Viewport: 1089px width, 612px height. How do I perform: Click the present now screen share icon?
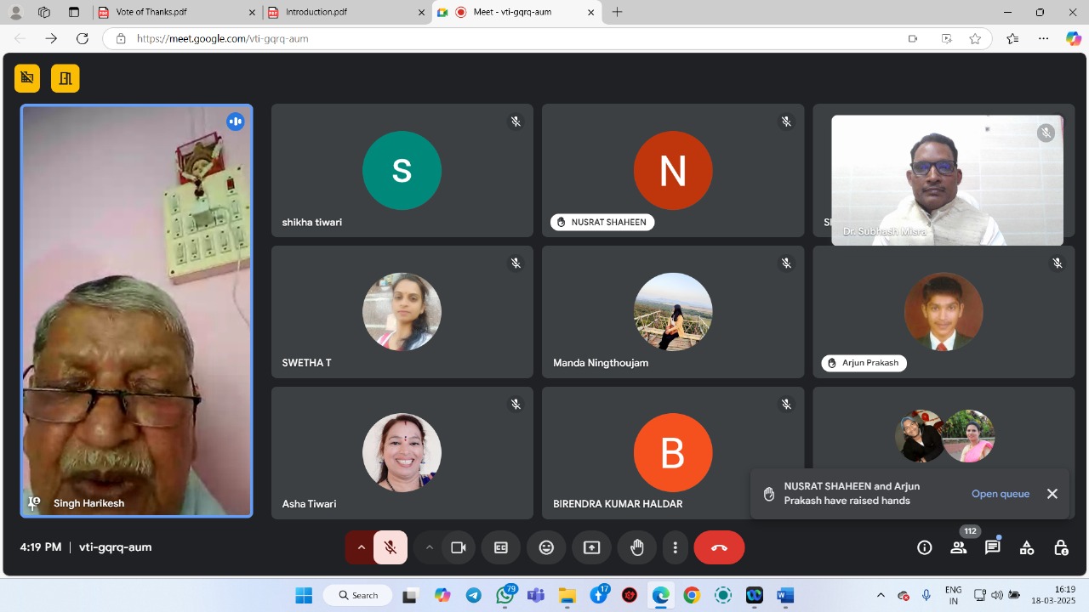click(x=591, y=548)
